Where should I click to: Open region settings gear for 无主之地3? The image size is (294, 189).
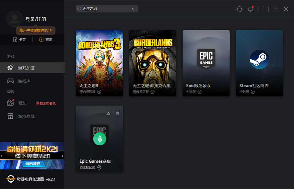click(99, 92)
